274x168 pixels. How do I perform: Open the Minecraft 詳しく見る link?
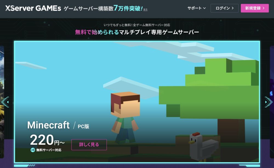(x=89, y=145)
